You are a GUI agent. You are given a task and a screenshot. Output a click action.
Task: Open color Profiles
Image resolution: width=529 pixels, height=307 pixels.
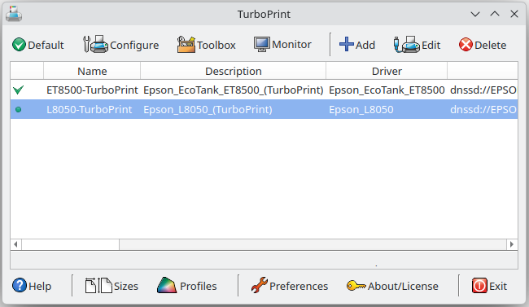click(x=187, y=286)
